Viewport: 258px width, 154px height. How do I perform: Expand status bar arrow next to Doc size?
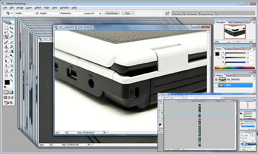click(104, 133)
